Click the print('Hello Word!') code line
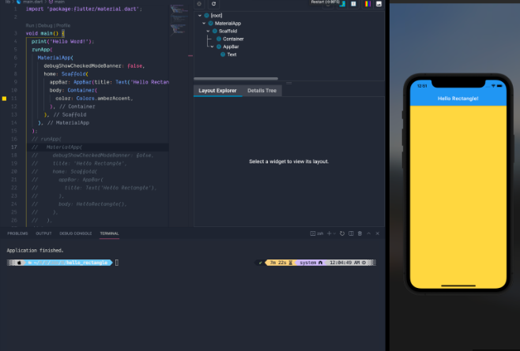 [62, 41]
